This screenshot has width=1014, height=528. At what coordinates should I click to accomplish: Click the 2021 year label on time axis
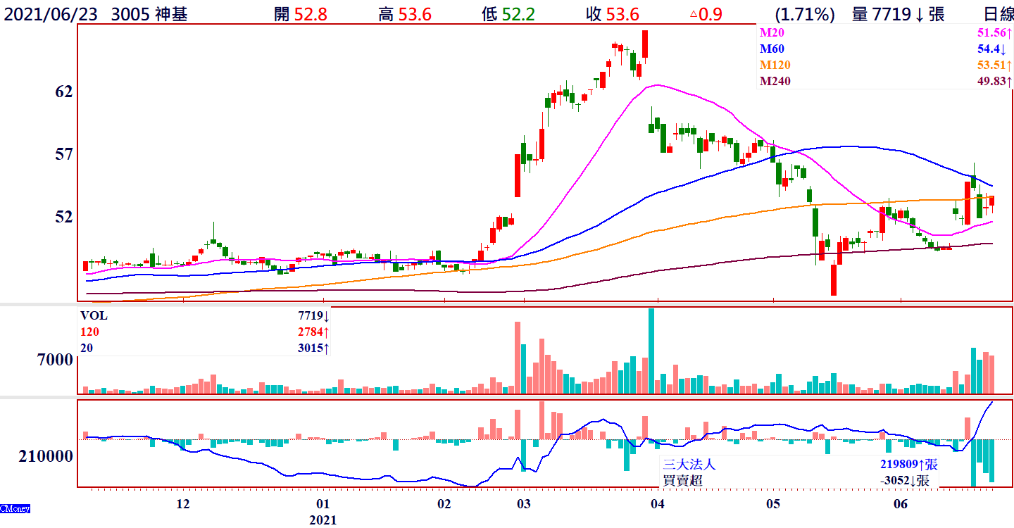pyautogui.click(x=323, y=520)
